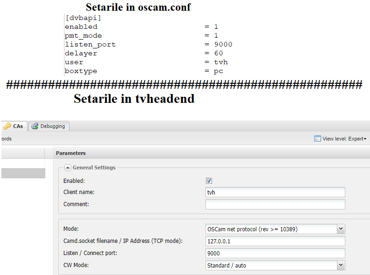This screenshot has width=370, height=275.
Task: Select the Standard / auto combo box
Action: click(275, 265)
